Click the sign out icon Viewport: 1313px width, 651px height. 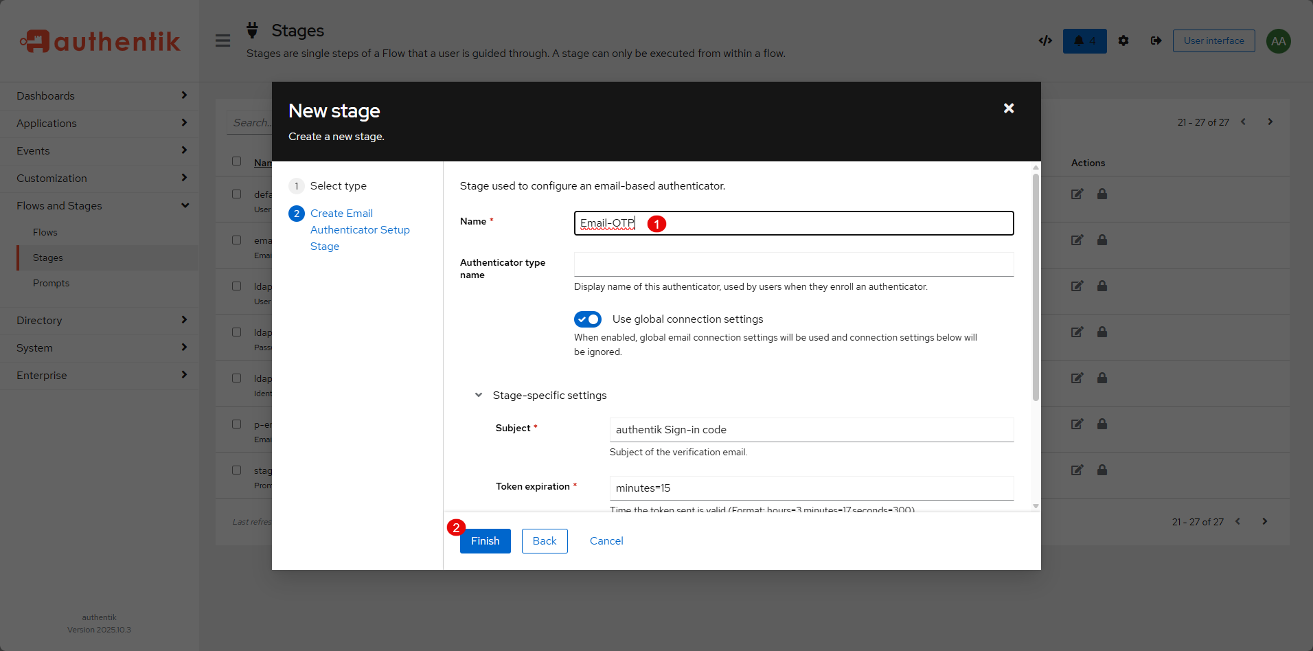[1156, 41]
